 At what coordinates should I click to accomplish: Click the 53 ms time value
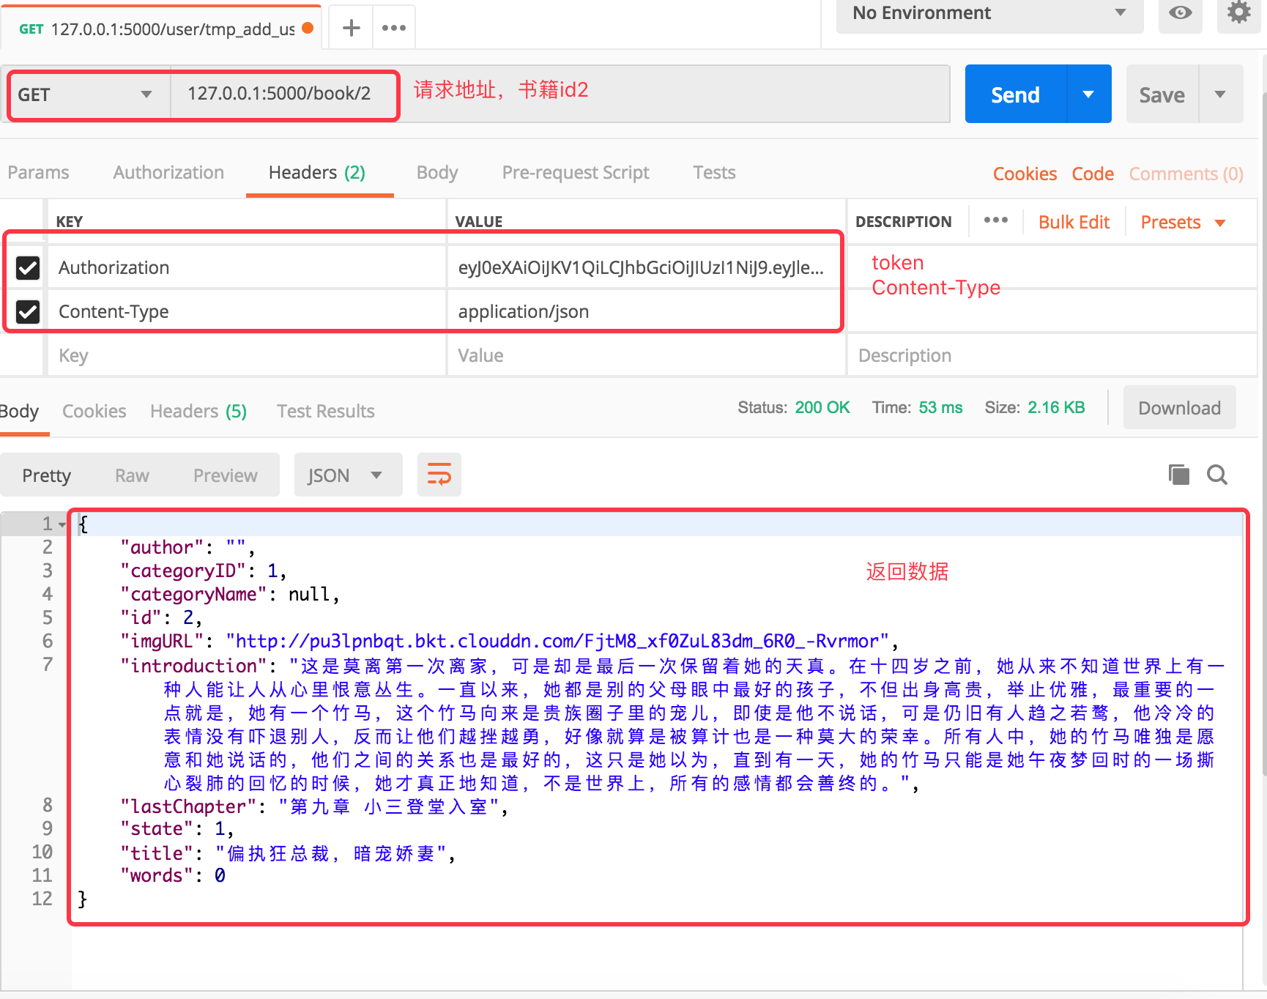pyautogui.click(x=940, y=407)
